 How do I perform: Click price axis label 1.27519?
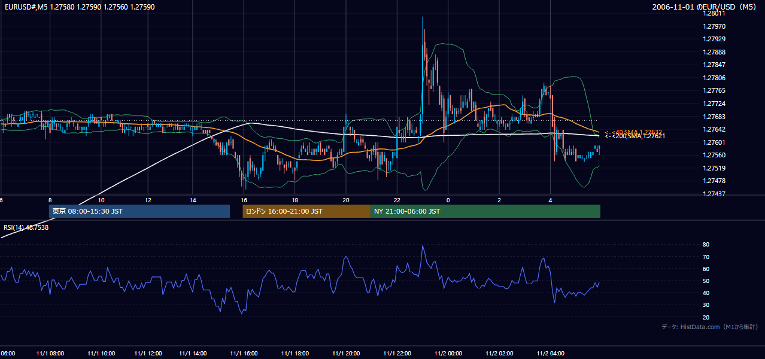pos(714,168)
